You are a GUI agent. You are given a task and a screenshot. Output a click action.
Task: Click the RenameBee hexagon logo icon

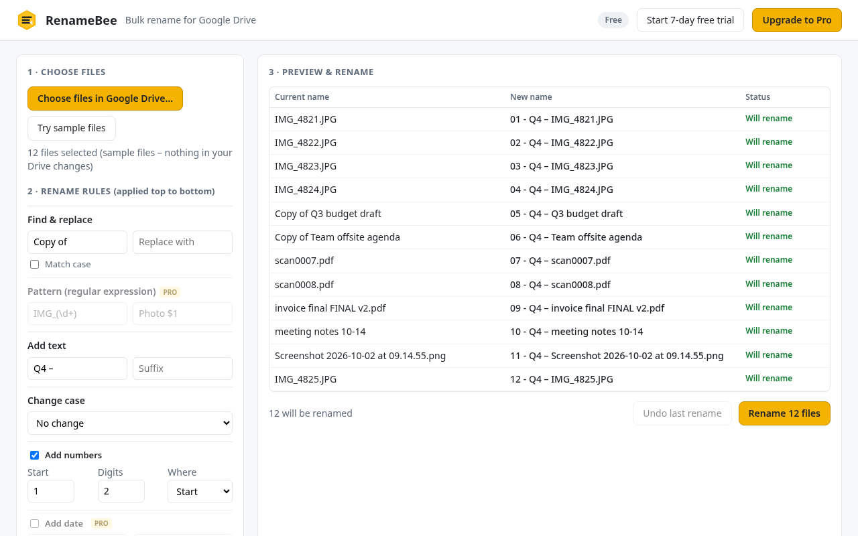pos(27,20)
